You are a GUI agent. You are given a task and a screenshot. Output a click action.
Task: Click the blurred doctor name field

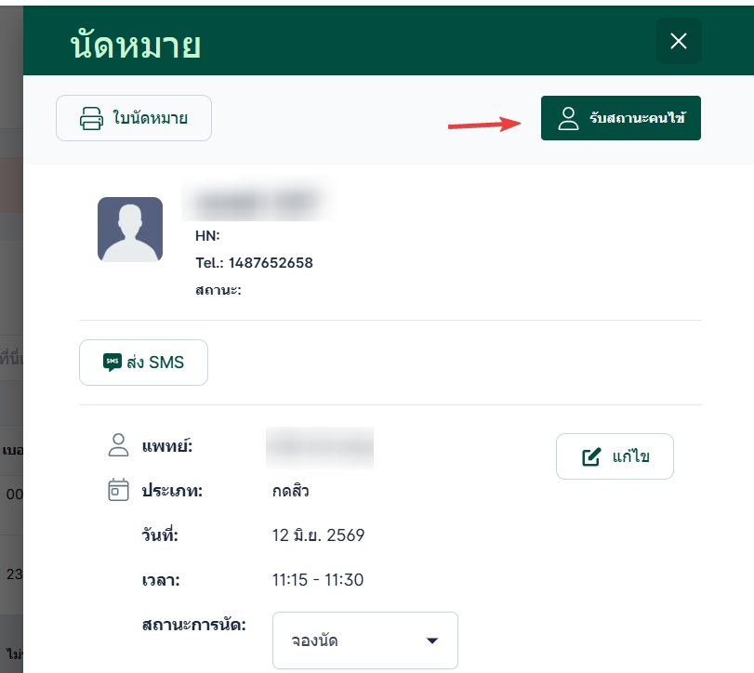320,447
